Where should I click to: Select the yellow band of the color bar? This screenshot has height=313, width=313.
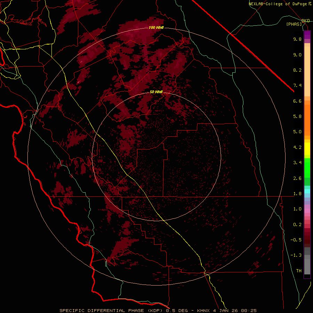[307, 149]
